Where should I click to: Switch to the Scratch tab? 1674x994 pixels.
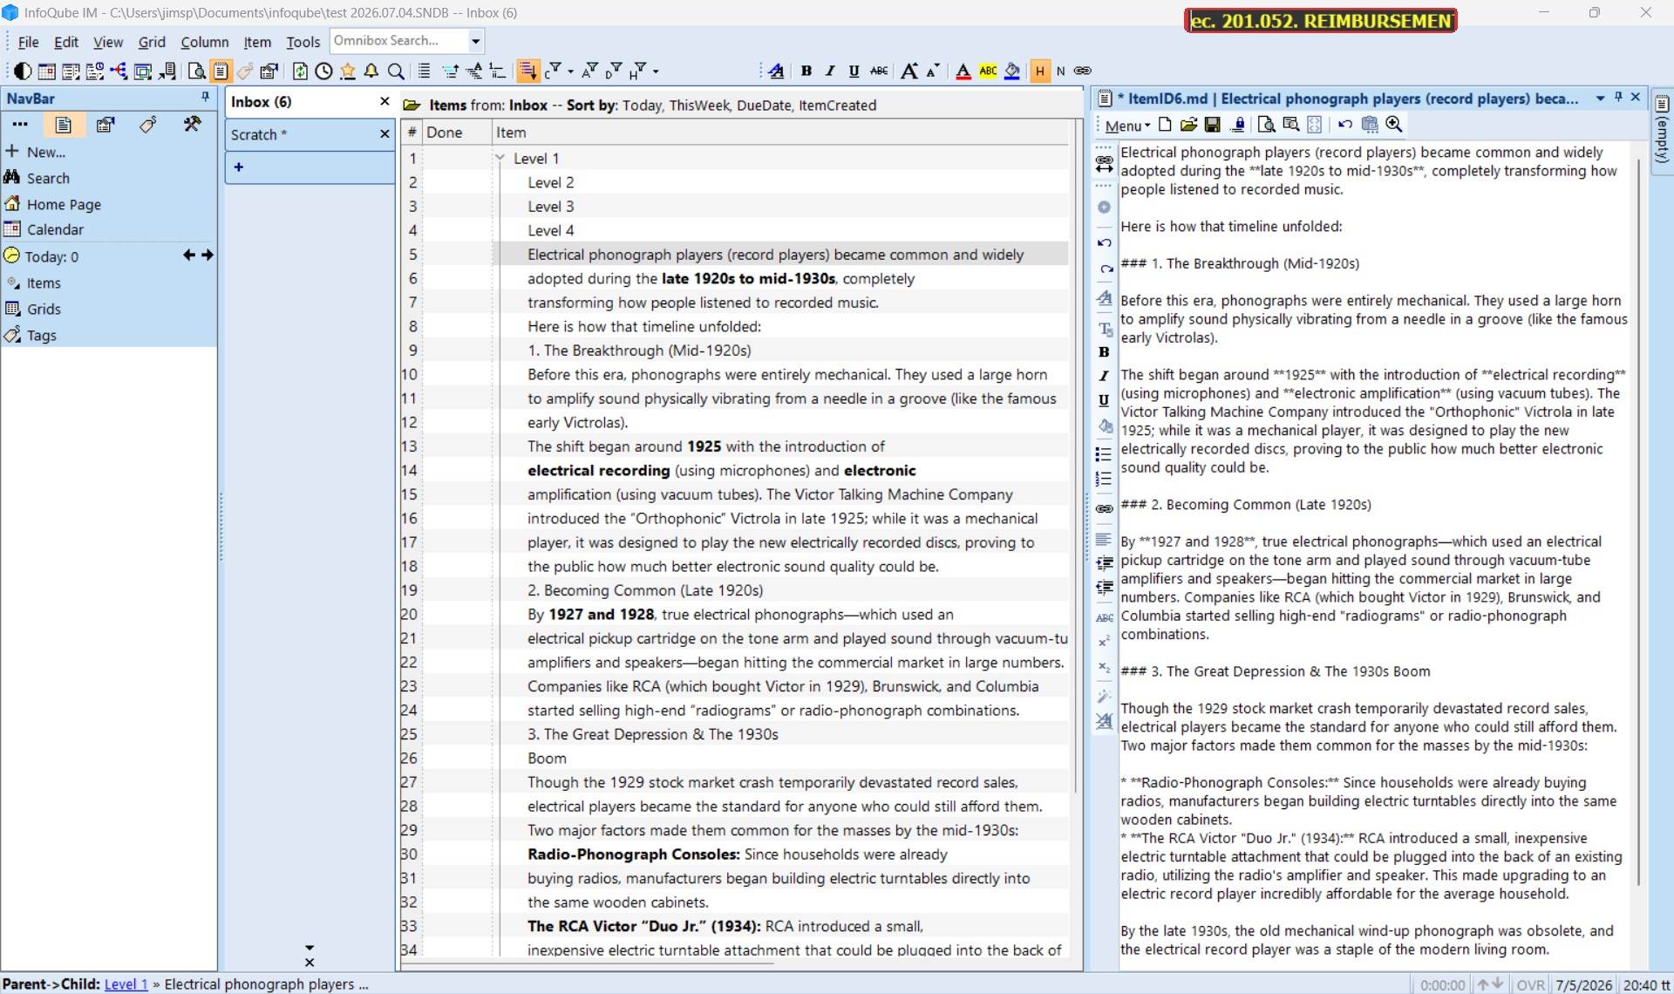[258, 134]
